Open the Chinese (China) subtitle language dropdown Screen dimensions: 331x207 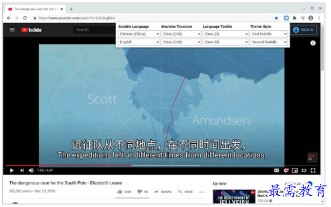139,34
